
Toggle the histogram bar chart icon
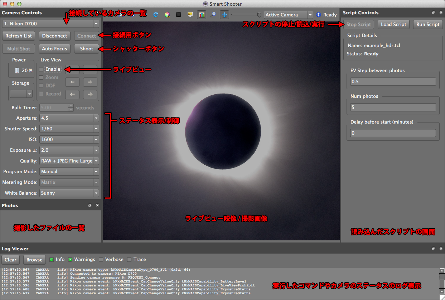pyautogui.click(x=201, y=15)
